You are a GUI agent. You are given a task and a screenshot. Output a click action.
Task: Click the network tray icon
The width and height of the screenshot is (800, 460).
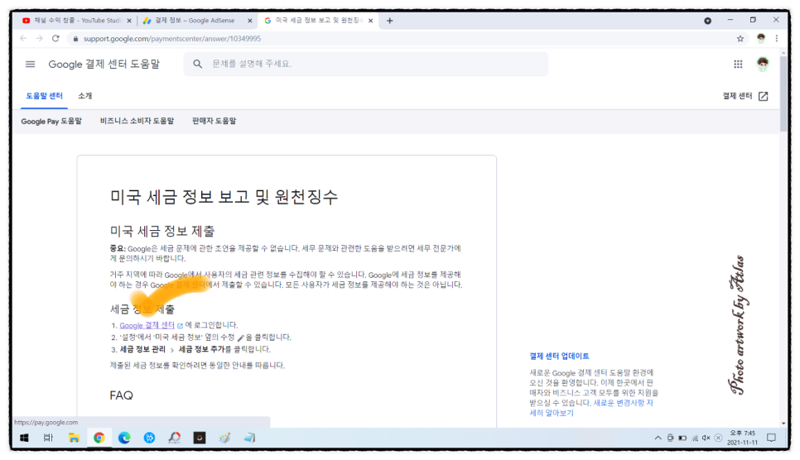click(x=695, y=438)
